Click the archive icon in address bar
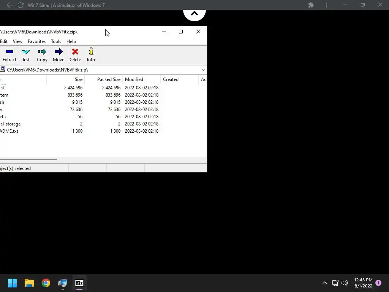The height and width of the screenshot is (292, 389). (3, 69)
